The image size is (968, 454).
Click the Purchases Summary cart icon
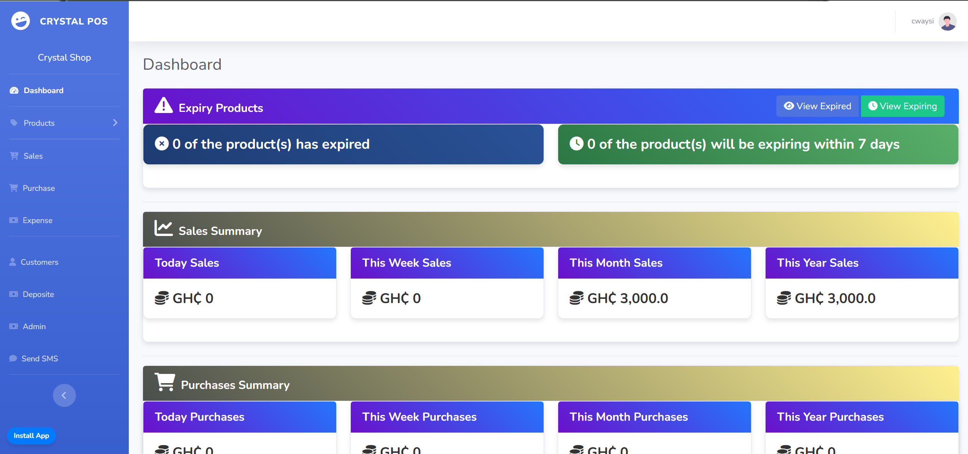click(165, 382)
